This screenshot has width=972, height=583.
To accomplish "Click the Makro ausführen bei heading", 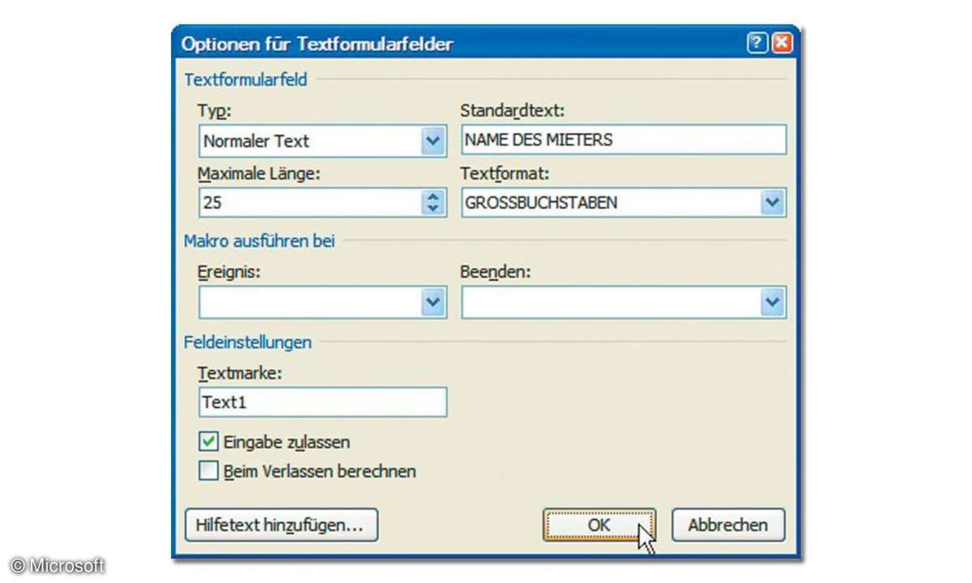I will 259,240.
